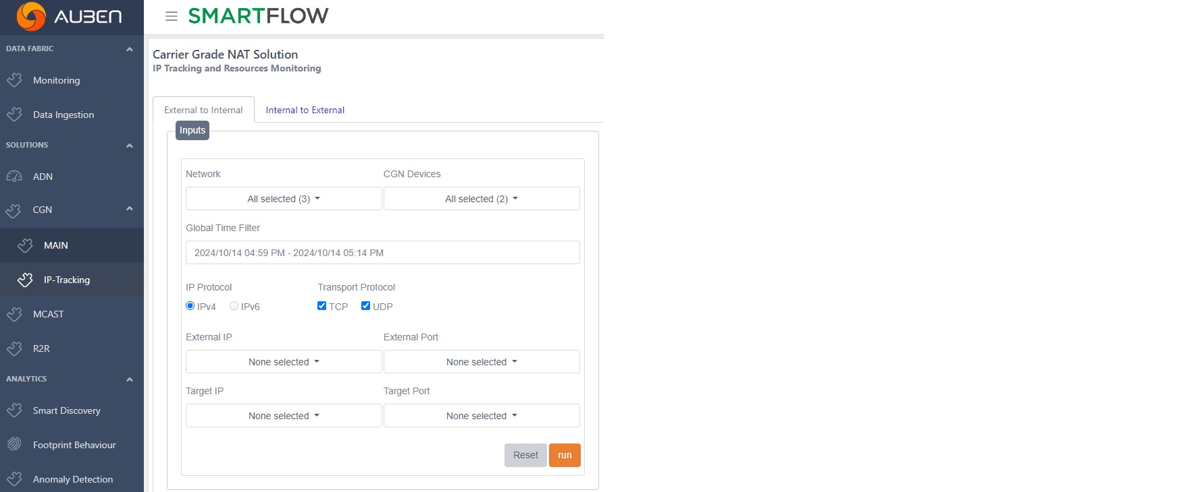Image resolution: width=1196 pixels, height=492 pixels.
Task: Click the Footprint Behaviour fingerprint icon
Action: pyautogui.click(x=15, y=444)
